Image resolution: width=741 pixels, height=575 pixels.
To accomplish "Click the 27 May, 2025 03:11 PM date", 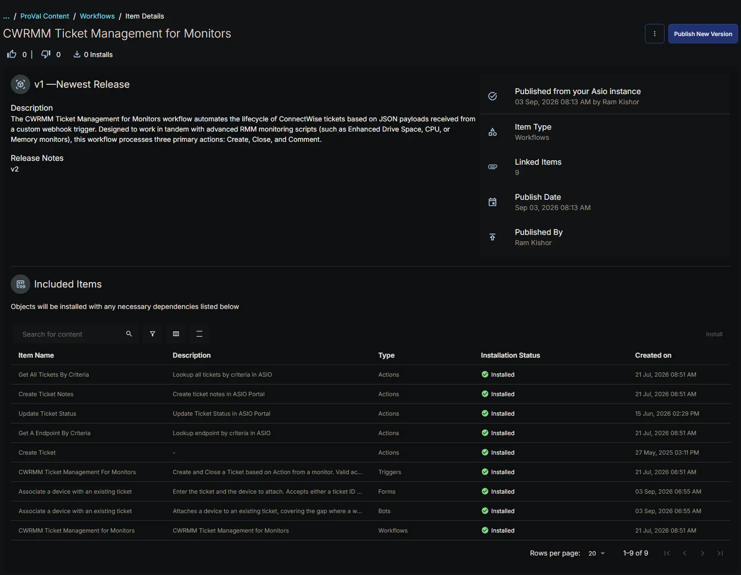I will pyautogui.click(x=666, y=452).
